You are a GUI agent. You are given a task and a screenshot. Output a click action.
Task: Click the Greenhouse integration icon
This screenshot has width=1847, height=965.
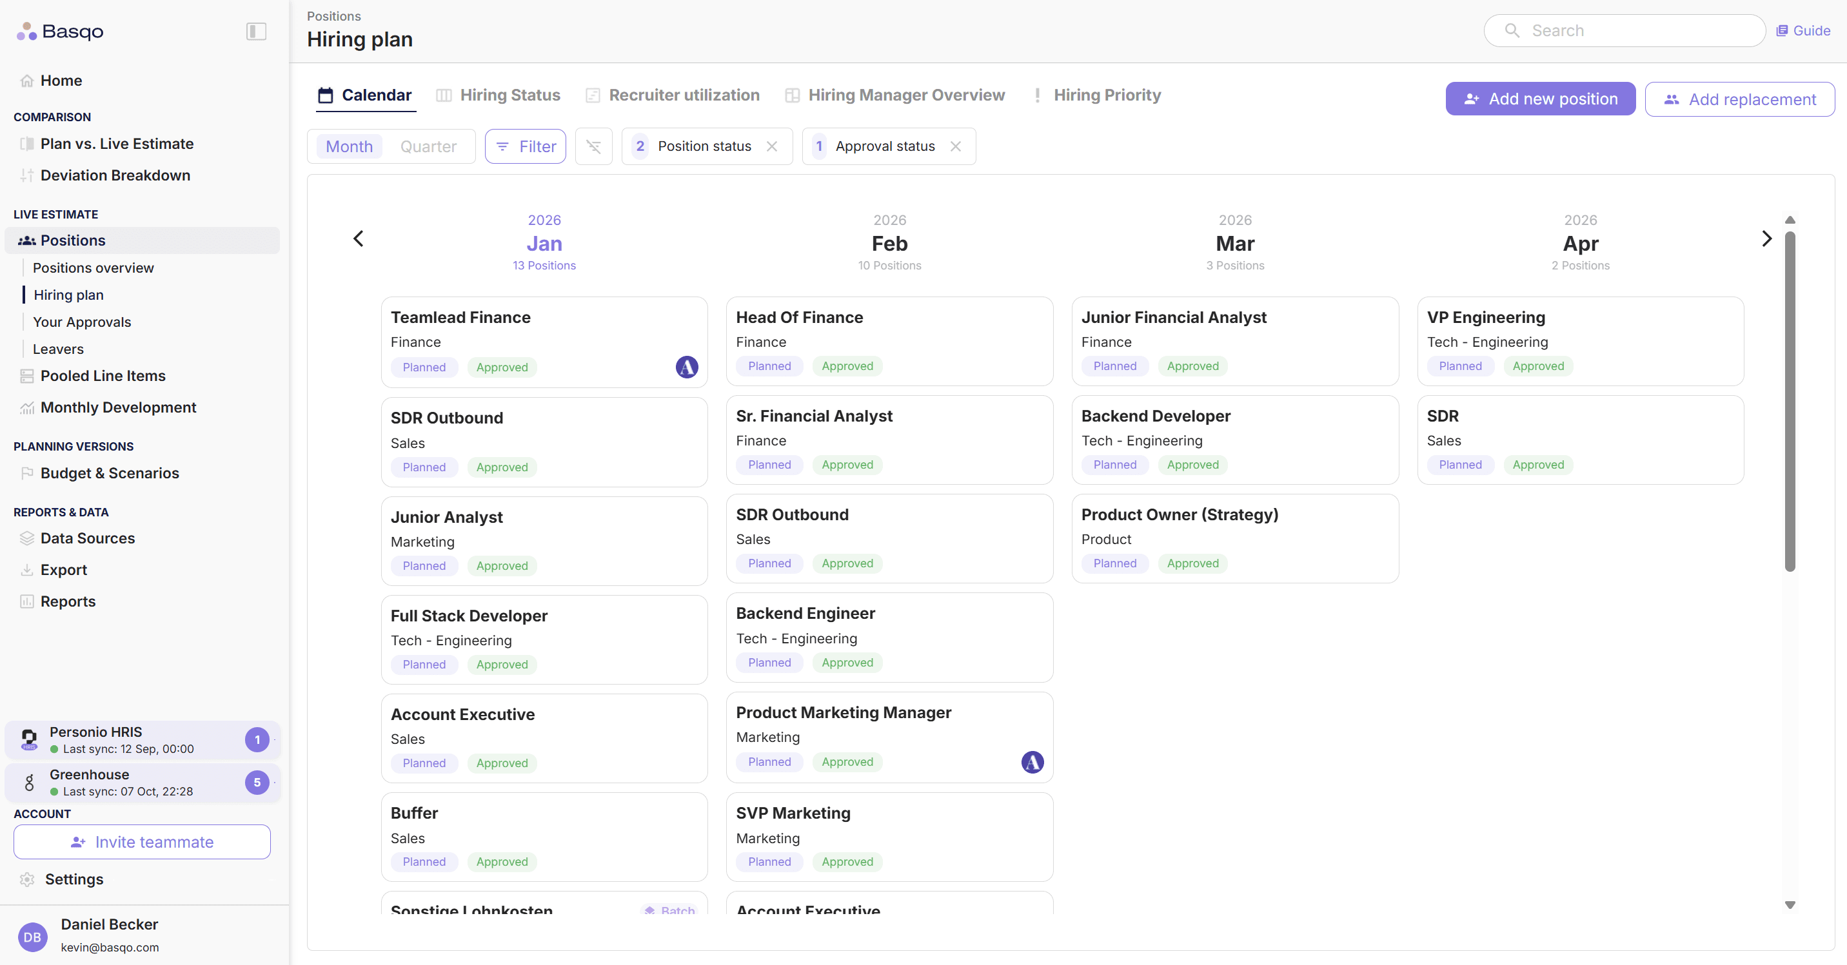click(30, 782)
